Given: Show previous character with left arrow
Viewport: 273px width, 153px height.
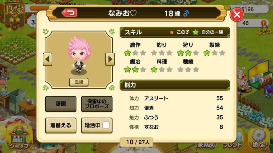Looking at the screenshot, I should click(47, 59).
